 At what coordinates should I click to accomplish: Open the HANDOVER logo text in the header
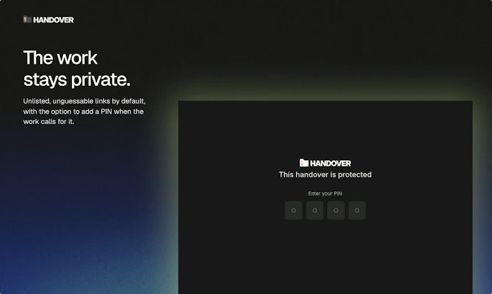[53, 20]
